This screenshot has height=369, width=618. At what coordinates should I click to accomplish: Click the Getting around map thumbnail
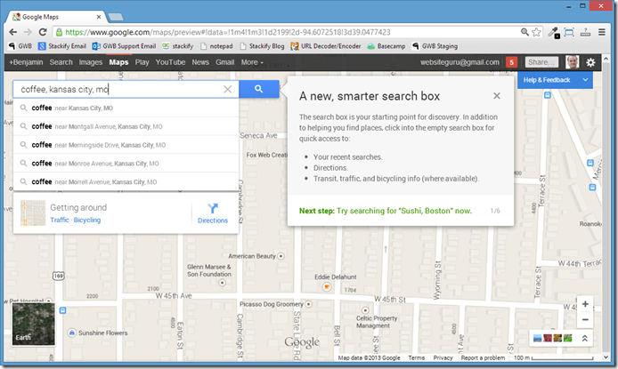(33, 213)
